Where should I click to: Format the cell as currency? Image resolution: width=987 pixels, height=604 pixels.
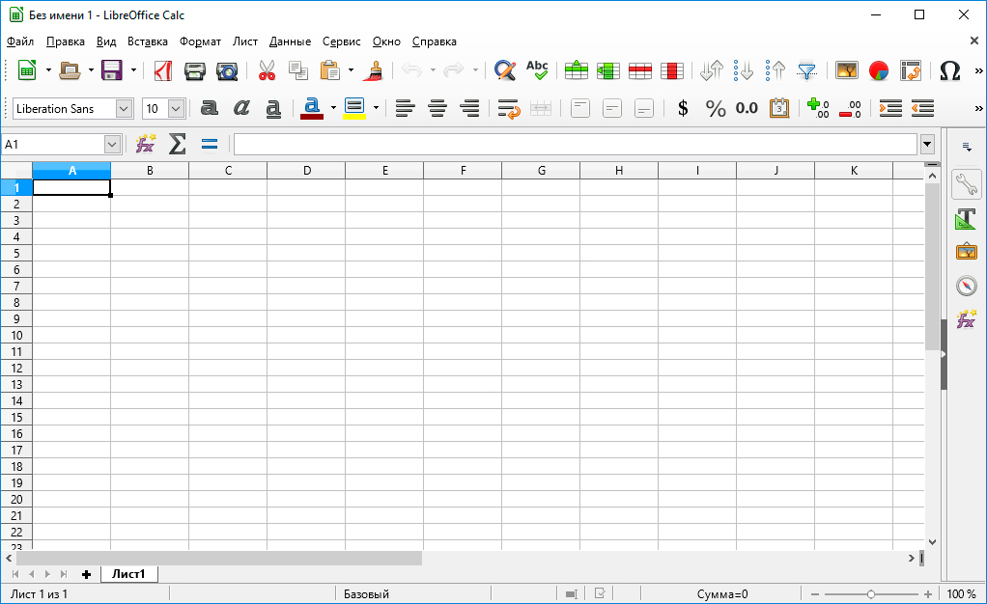coord(683,108)
